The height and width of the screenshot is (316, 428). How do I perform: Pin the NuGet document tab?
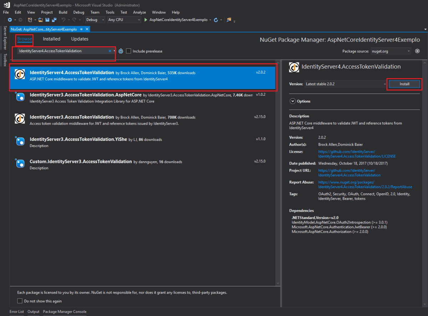click(x=81, y=29)
